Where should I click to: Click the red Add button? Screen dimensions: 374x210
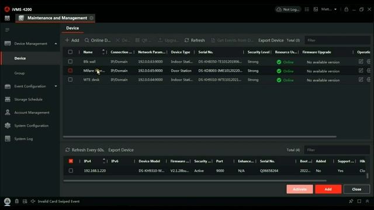328,189
